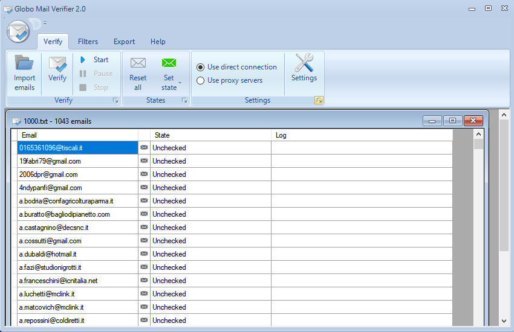Click the envelope icon for a.buratto@bagliodipianetto.com

(x=144, y=214)
